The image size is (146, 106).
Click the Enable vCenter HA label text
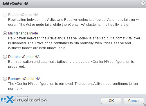coord(23,15)
